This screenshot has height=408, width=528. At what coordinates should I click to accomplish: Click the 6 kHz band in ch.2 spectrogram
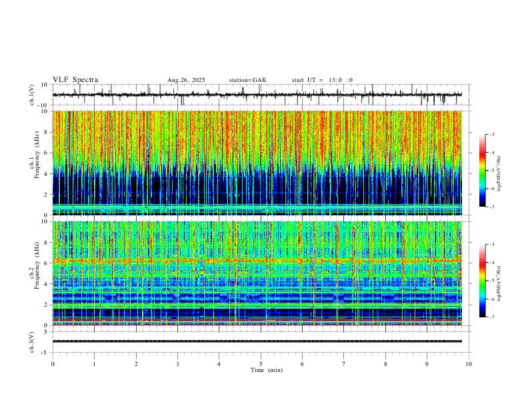coord(257,261)
